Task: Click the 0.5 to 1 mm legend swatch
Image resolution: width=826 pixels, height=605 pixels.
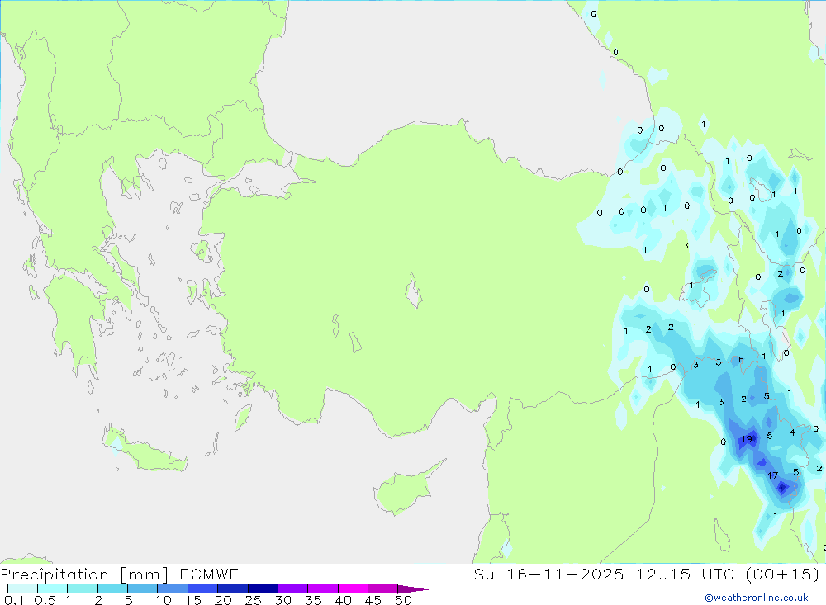Action: click(x=52, y=588)
